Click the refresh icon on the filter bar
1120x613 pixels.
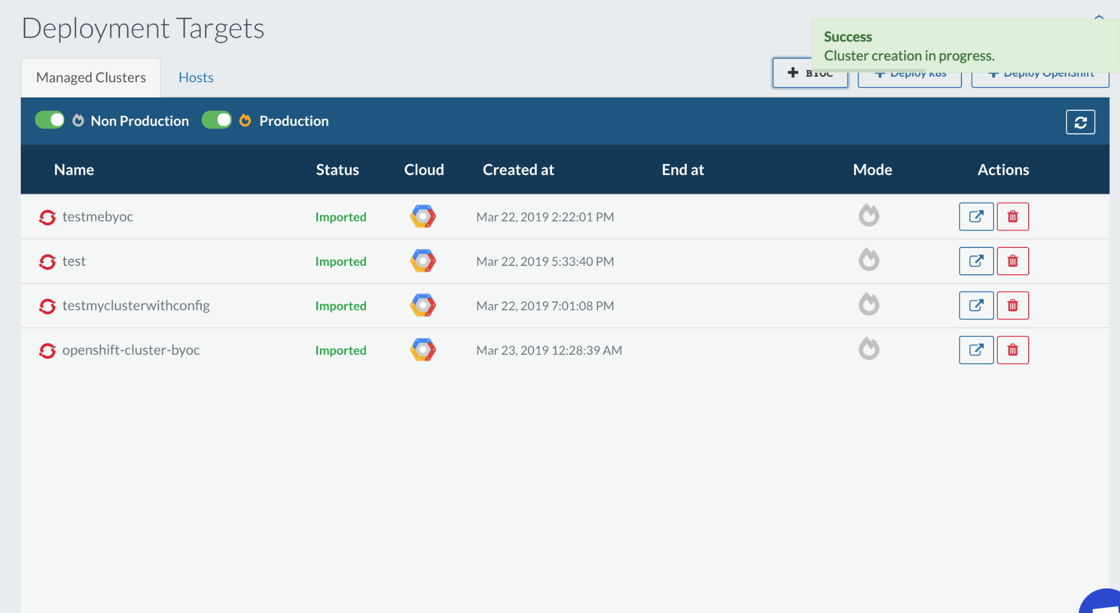click(1080, 121)
